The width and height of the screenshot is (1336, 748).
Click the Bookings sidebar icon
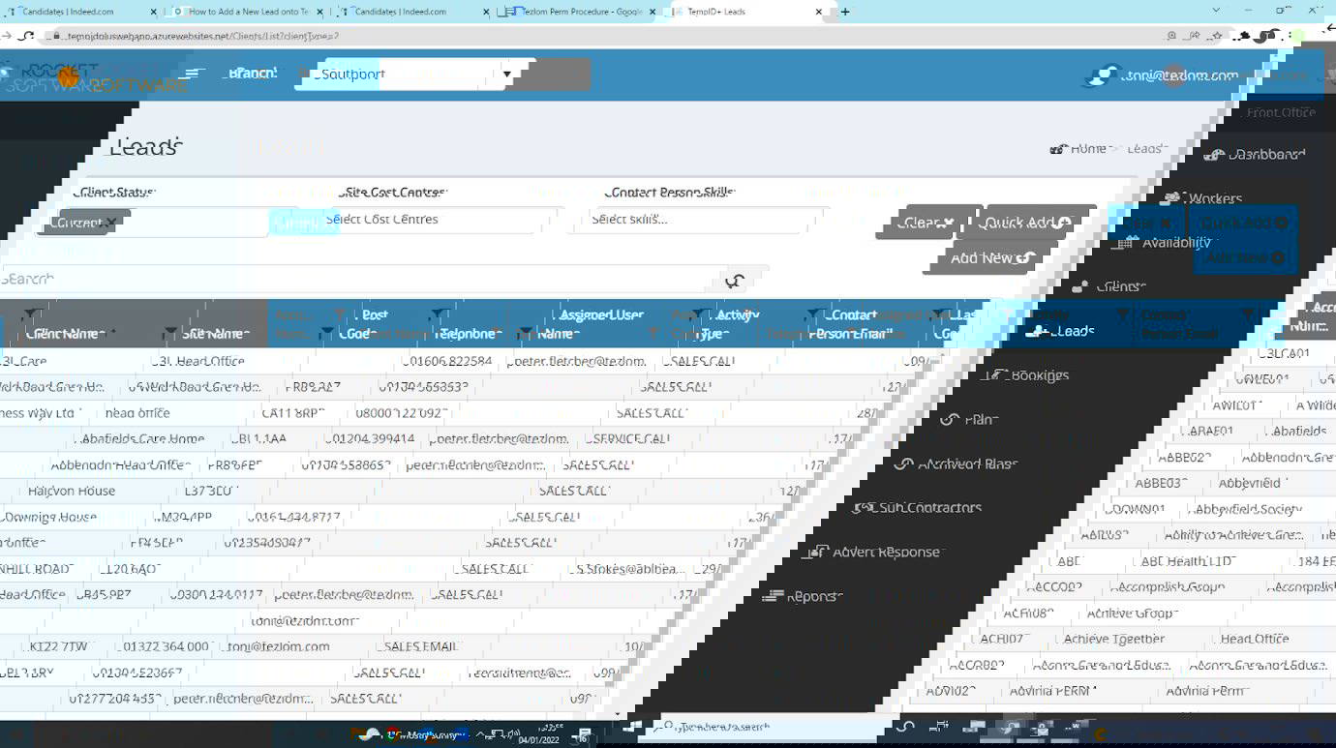click(994, 375)
